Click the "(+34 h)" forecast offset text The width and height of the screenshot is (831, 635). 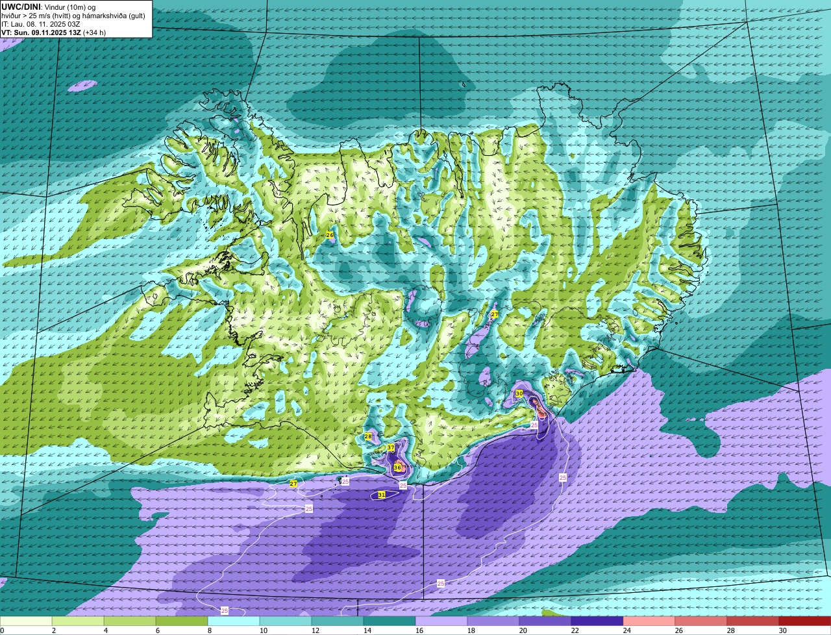tap(94, 32)
